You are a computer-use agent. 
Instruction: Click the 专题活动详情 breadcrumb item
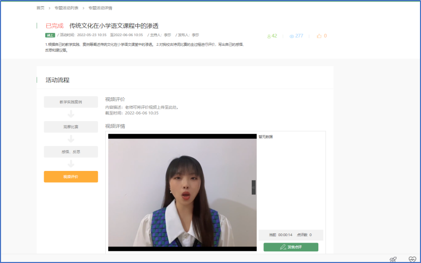(x=100, y=8)
